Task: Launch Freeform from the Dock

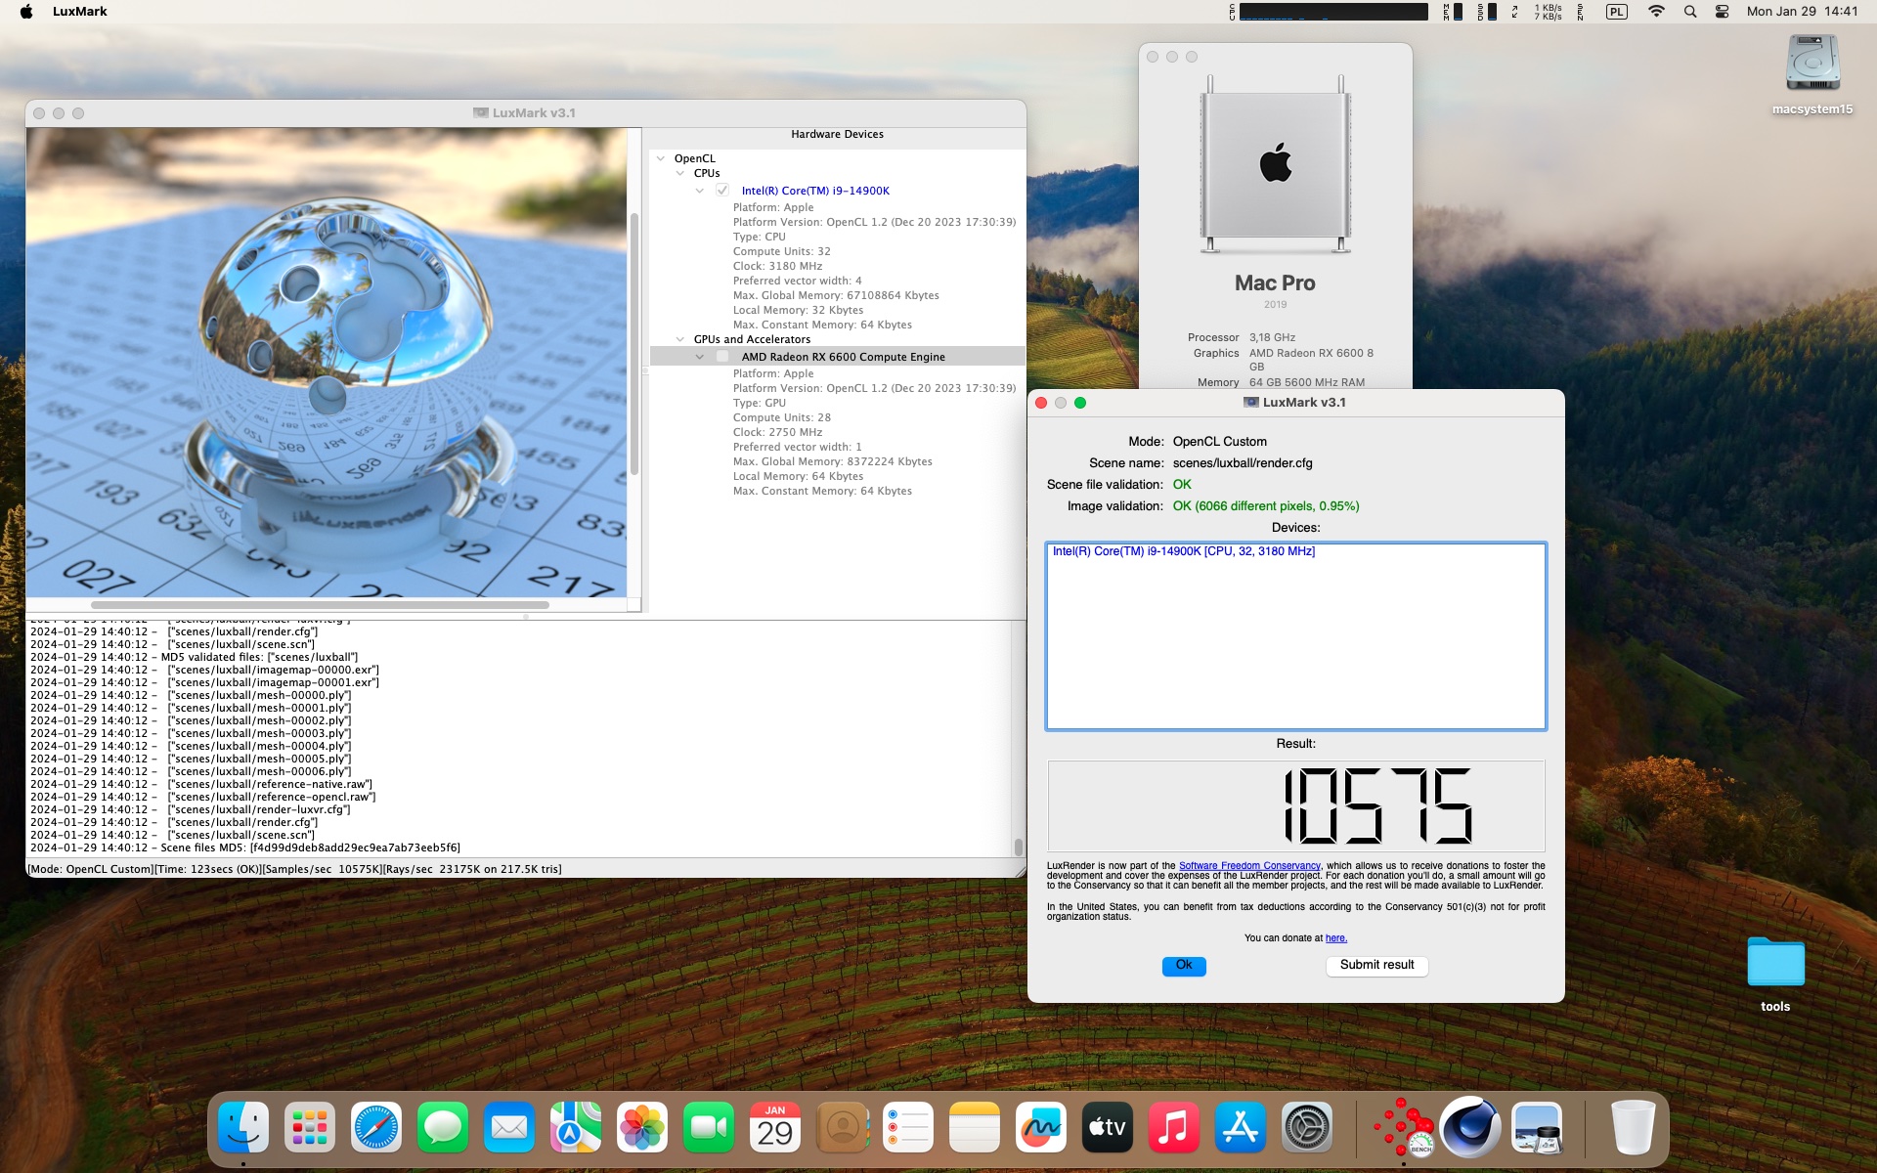Action: (1040, 1129)
